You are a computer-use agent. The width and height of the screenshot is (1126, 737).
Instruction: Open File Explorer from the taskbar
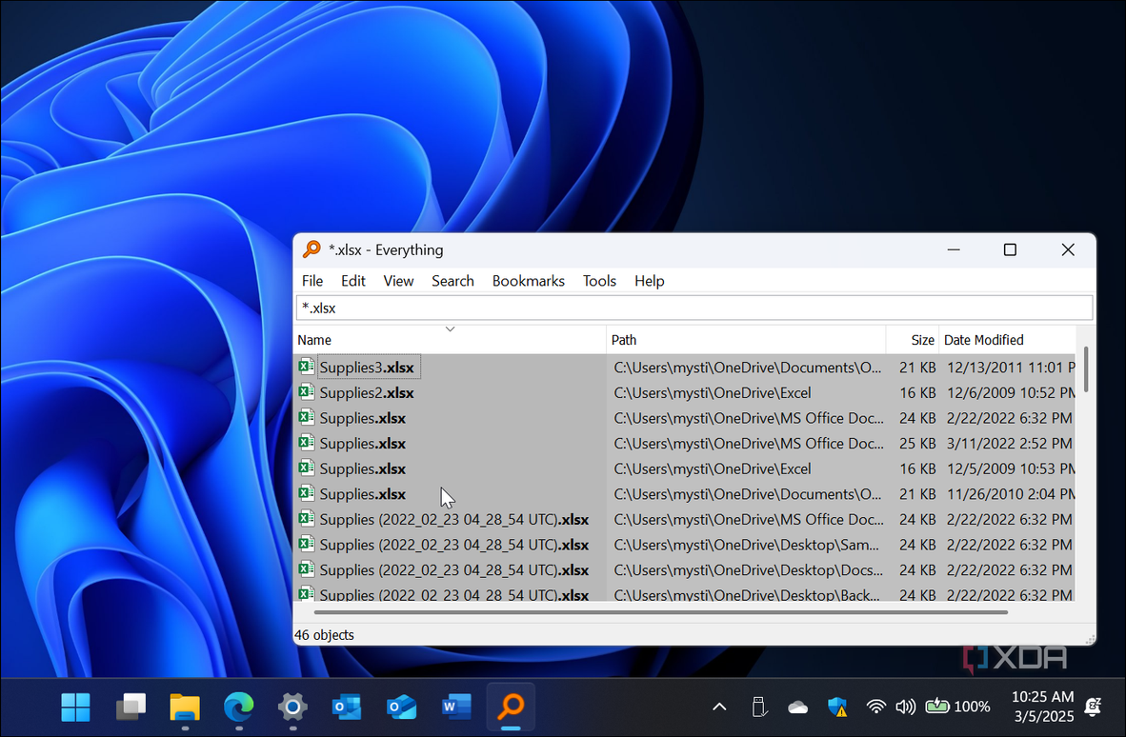[185, 707]
